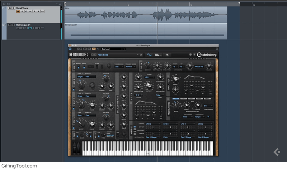Open the OSC 2 Type Cross dropdown
The image size is (287, 169).
81,96
